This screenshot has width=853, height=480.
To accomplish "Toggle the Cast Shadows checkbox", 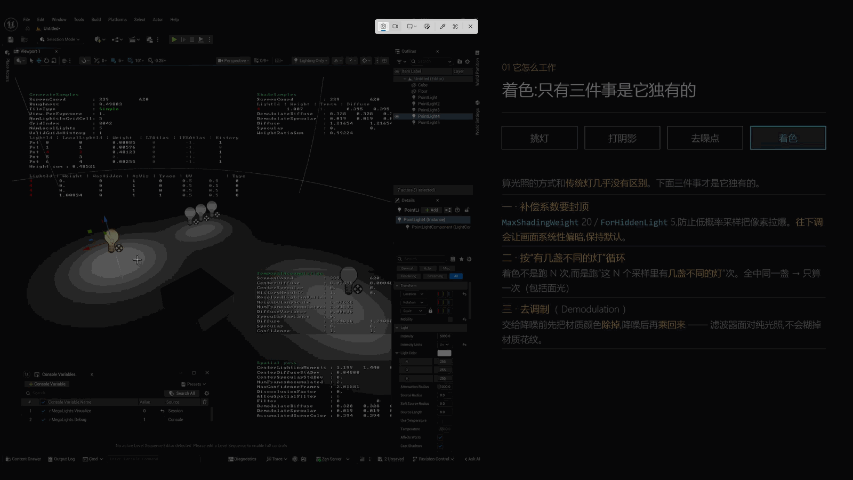I will point(440,446).
